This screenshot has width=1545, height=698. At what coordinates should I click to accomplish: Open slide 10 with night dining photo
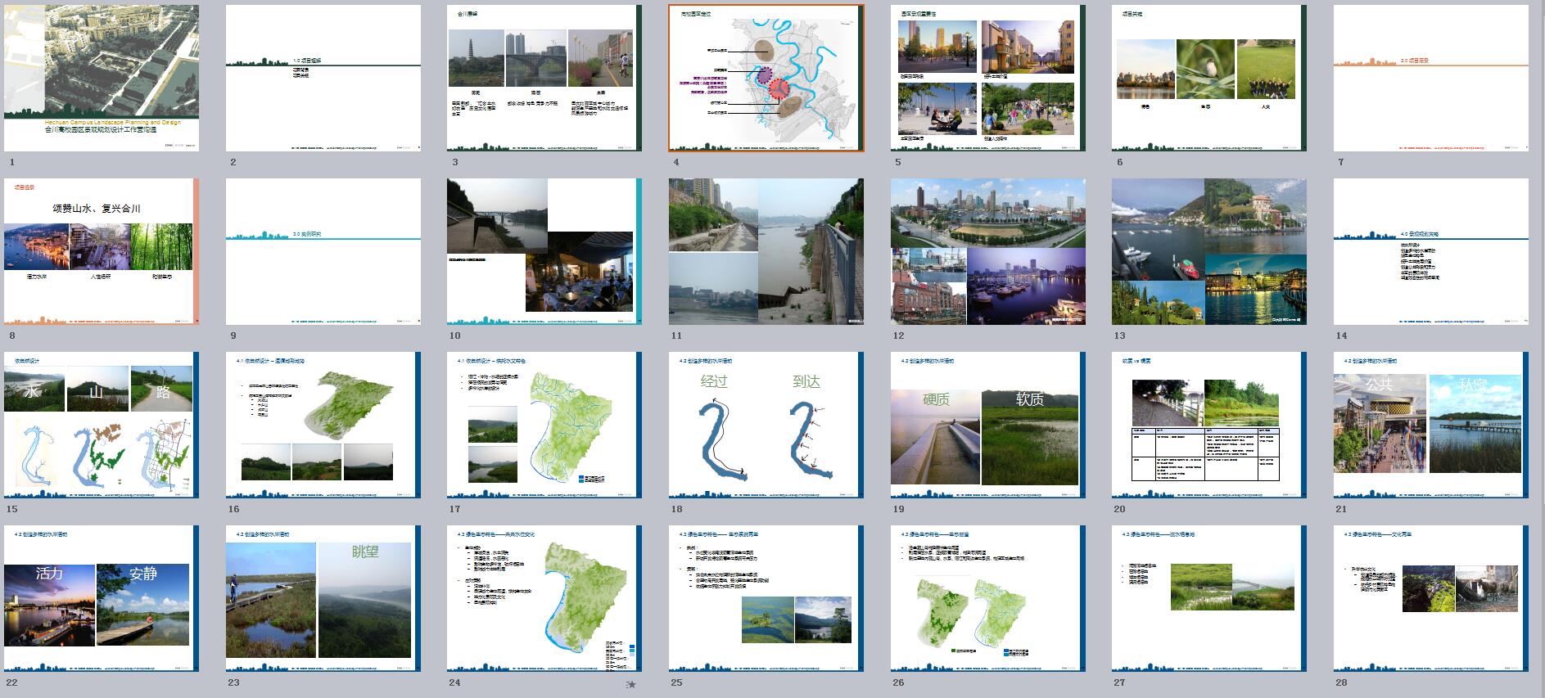tap(544, 251)
